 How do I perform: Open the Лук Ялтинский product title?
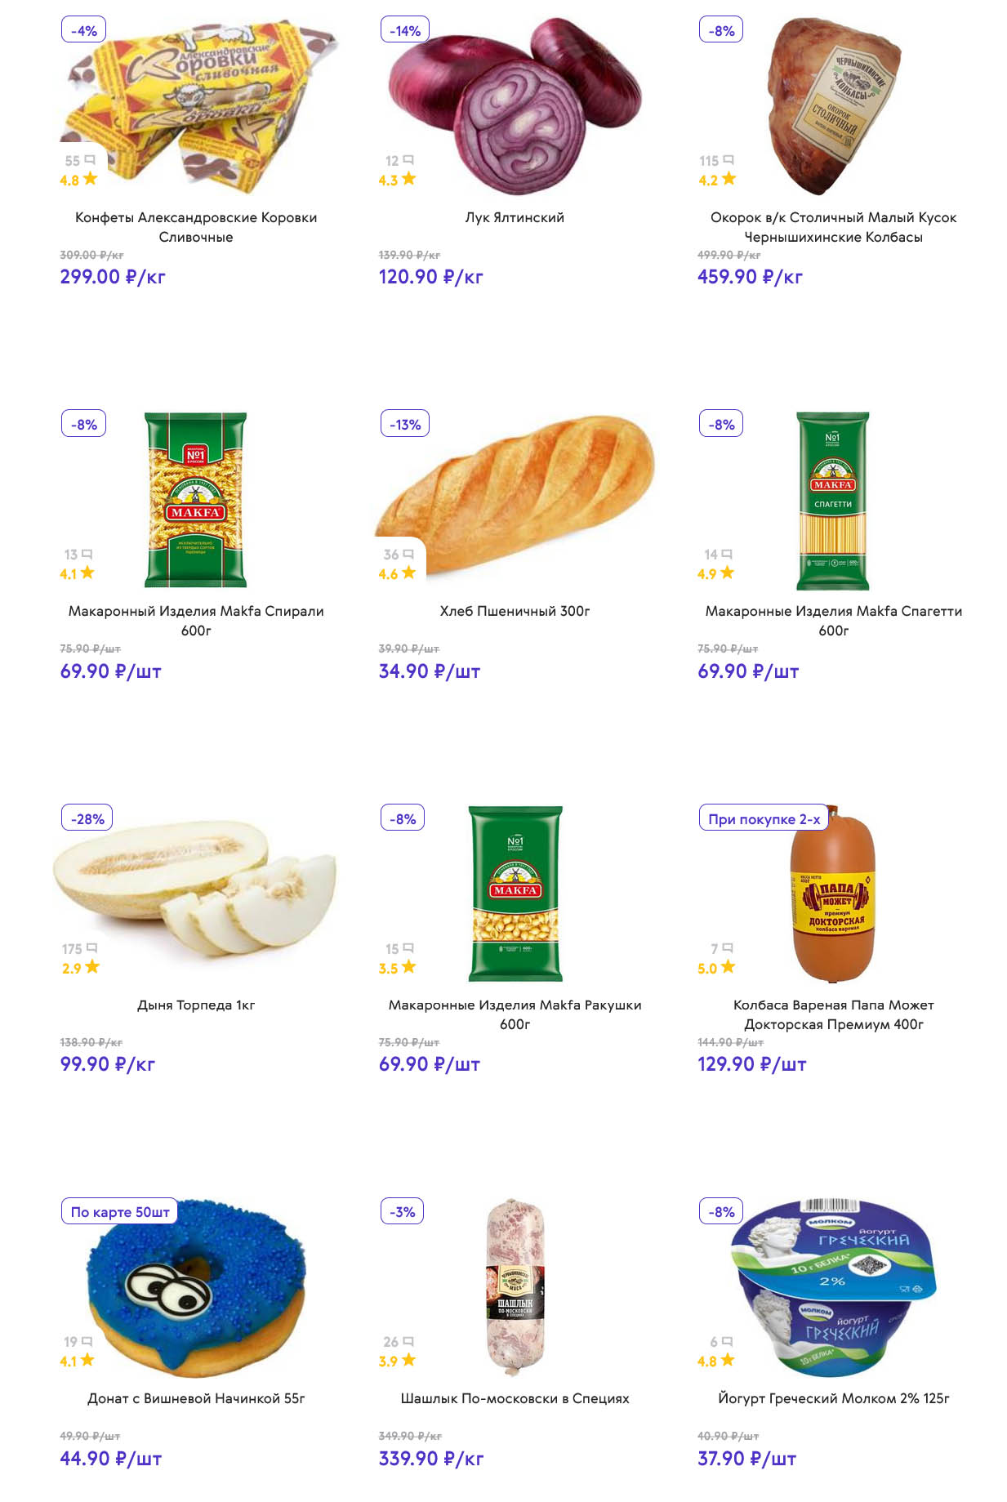tap(515, 217)
